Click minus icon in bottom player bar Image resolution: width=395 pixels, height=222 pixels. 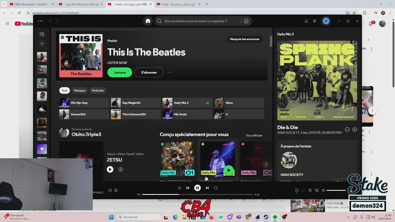click(110, 190)
